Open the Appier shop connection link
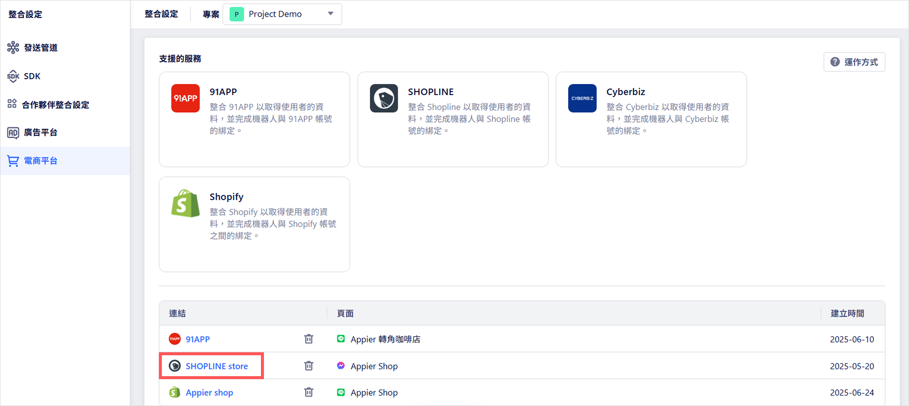Viewport: 909px width, 406px height. point(209,393)
